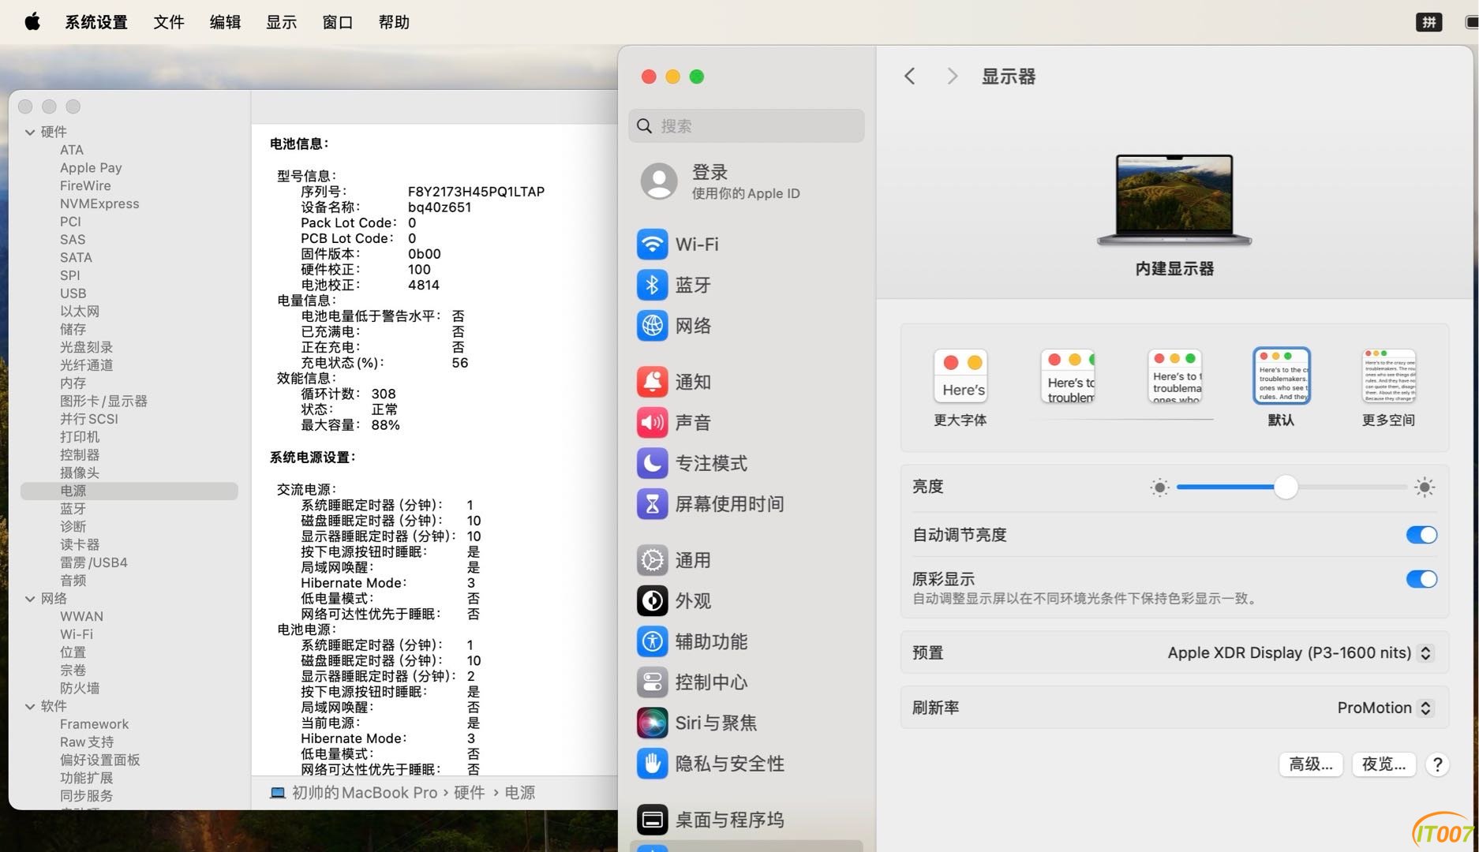Click the low-brightness sun icon
1479x852 pixels.
pyautogui.click(x=1159, y=488)
